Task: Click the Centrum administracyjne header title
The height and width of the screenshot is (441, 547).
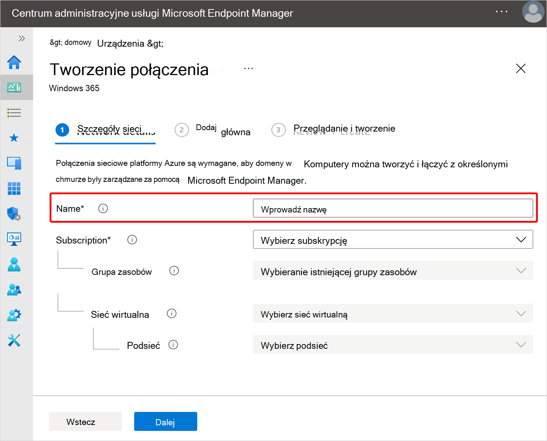Action: [152, 13]
